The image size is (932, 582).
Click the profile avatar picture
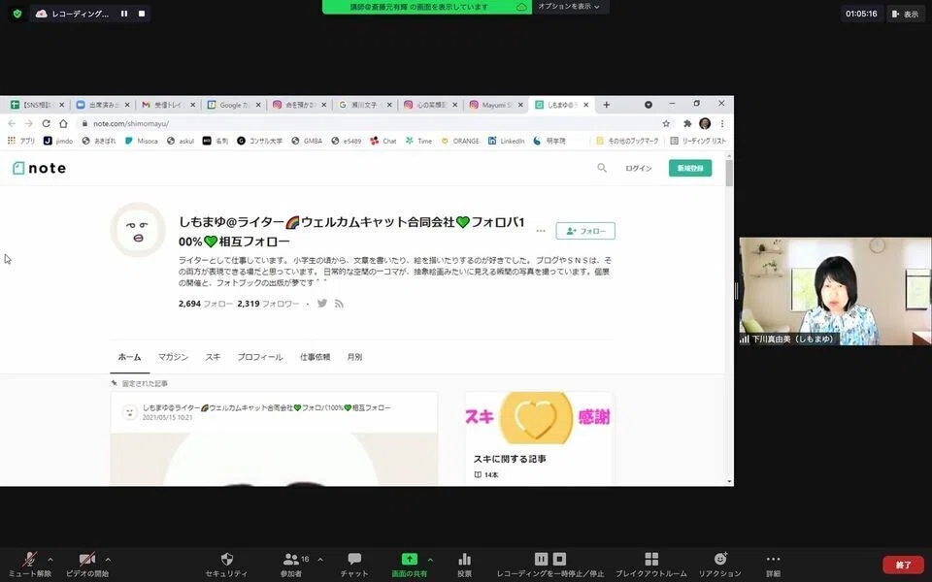click(138, 230)
